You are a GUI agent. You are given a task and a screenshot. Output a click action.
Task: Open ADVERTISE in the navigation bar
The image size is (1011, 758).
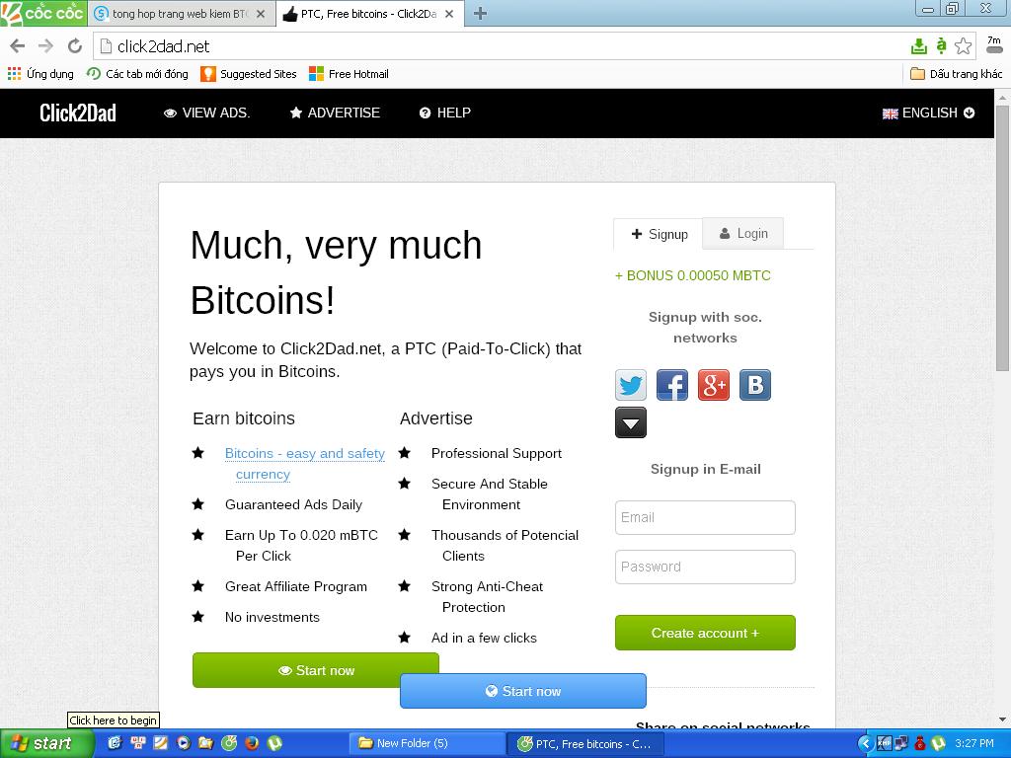(x=335, y=113)
